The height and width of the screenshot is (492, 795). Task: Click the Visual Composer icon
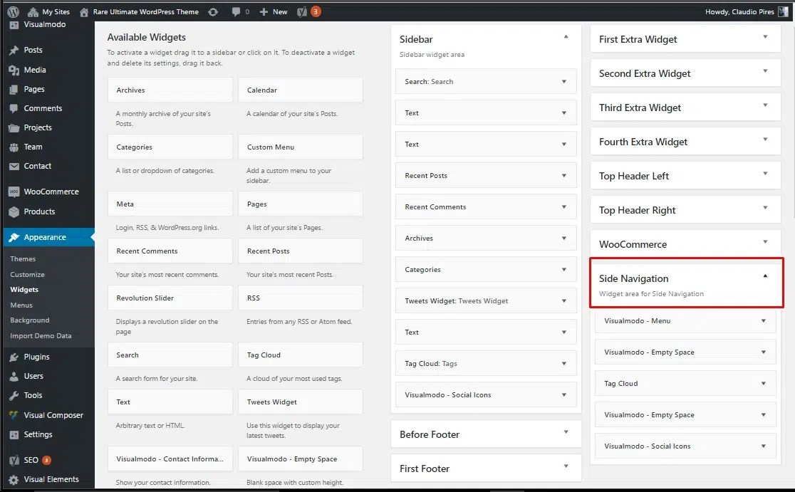(x=14, y=415)
